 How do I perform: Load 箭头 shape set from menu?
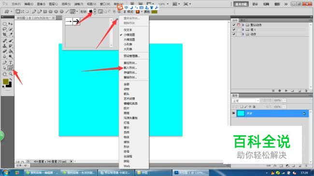tap(127, 94)
